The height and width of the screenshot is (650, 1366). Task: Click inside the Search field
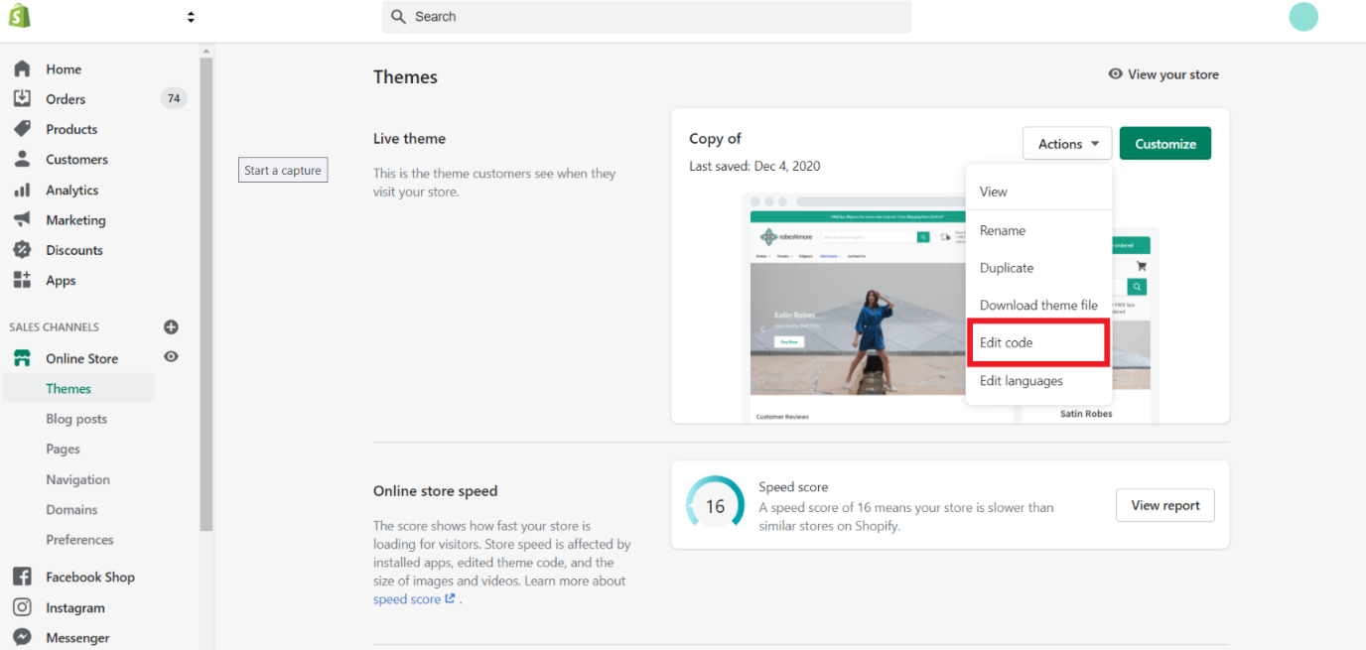(646, 17)
